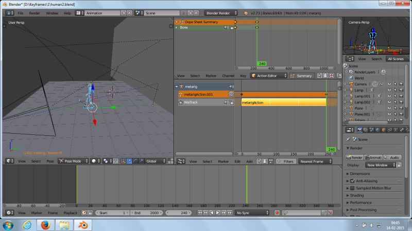Toggle the Summary button in dope sheet
Screen dimensions: 412x231
[x=302, y=76]
